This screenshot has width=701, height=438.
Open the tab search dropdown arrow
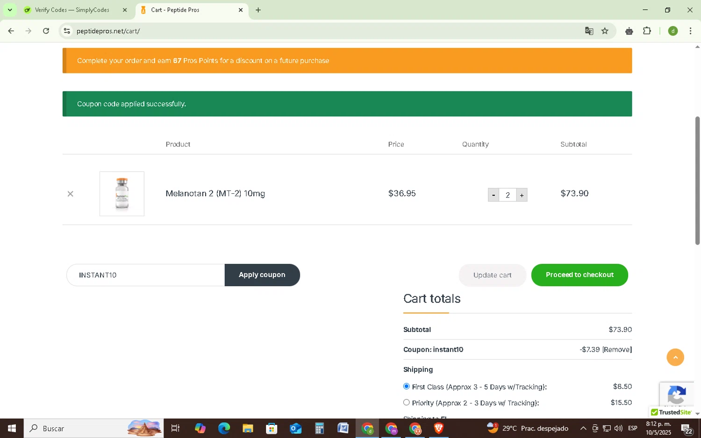10,10
